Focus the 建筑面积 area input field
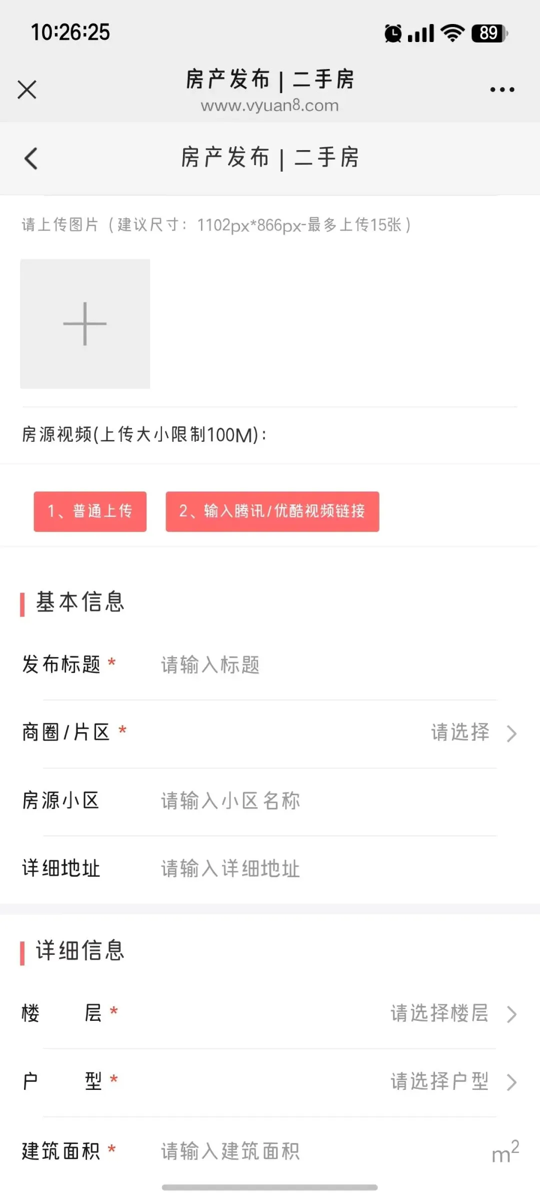Screen dimensions: 540x1201 tap(320, 1151)
